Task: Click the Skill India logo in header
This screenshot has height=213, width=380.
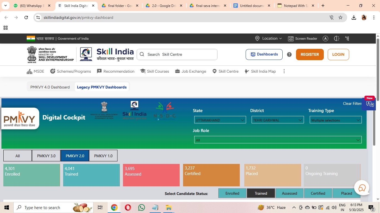Action: pyautogui.click(x=107, y=54)
